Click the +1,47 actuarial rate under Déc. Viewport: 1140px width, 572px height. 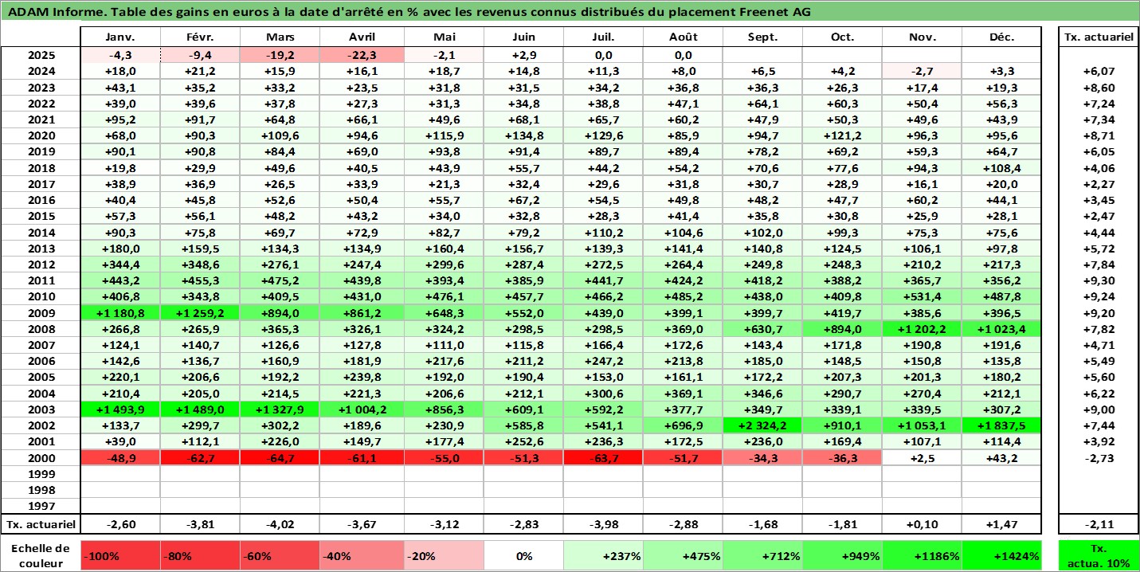pyautogui.click(x=1001, y=524)
